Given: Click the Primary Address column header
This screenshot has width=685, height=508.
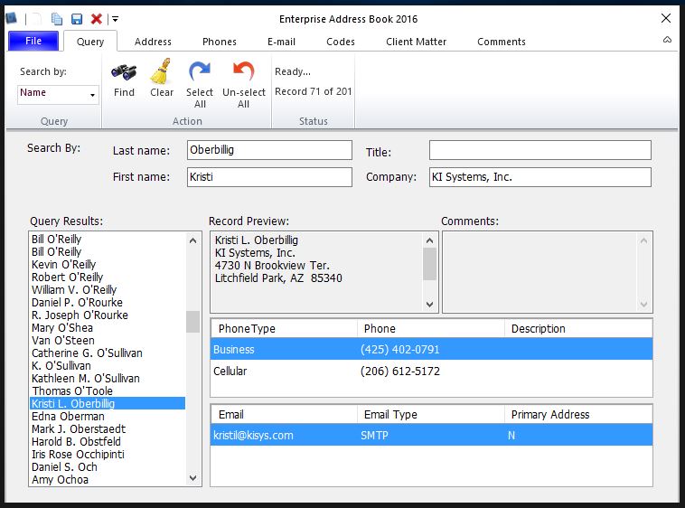Looking at the screenshot, I should [578, 415].
